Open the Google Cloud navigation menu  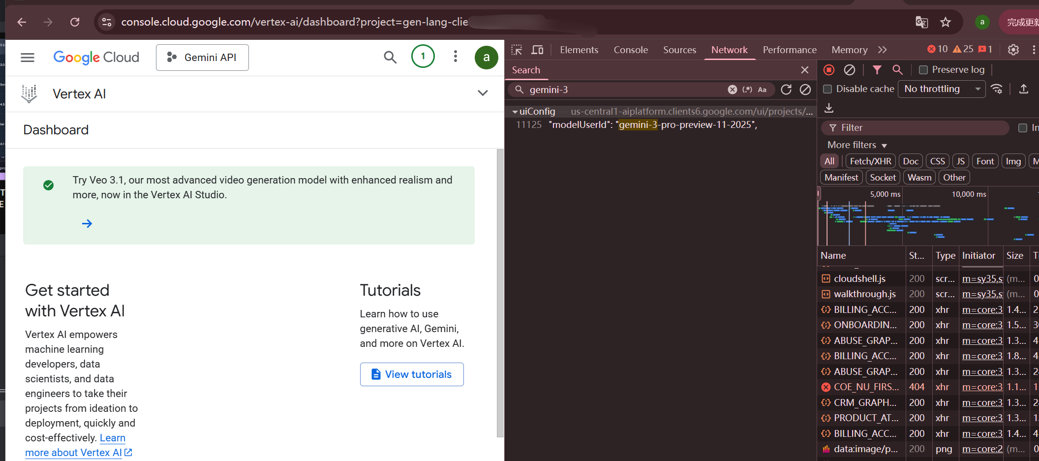point(28,58)
